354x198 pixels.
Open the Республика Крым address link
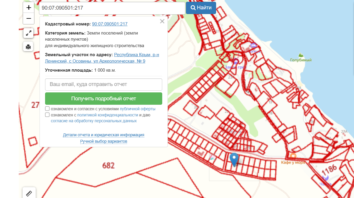(102, 58)
